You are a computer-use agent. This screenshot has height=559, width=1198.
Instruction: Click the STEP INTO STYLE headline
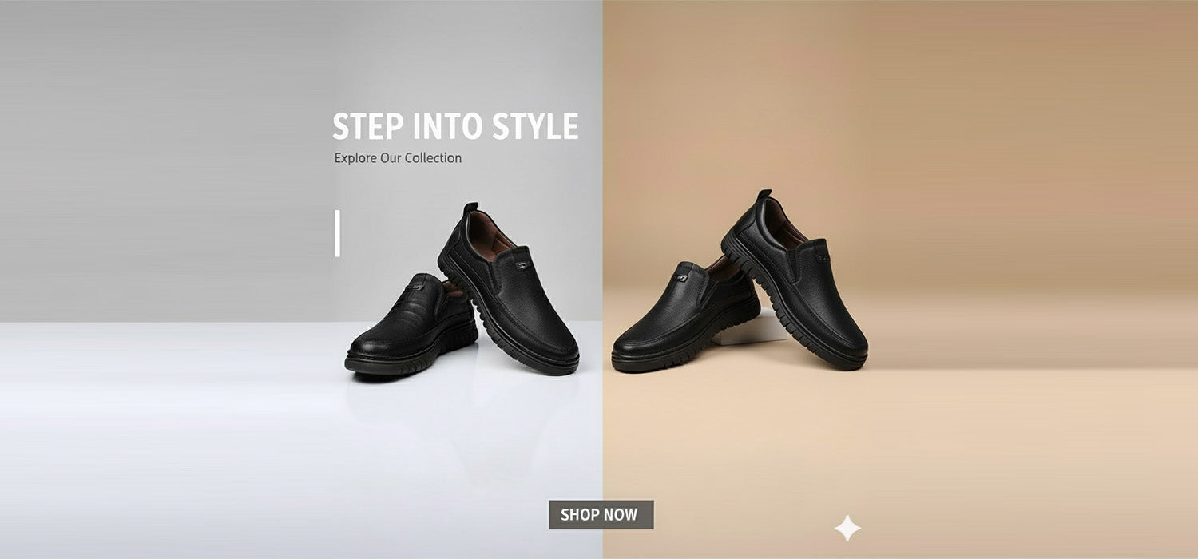pos(455,127)
